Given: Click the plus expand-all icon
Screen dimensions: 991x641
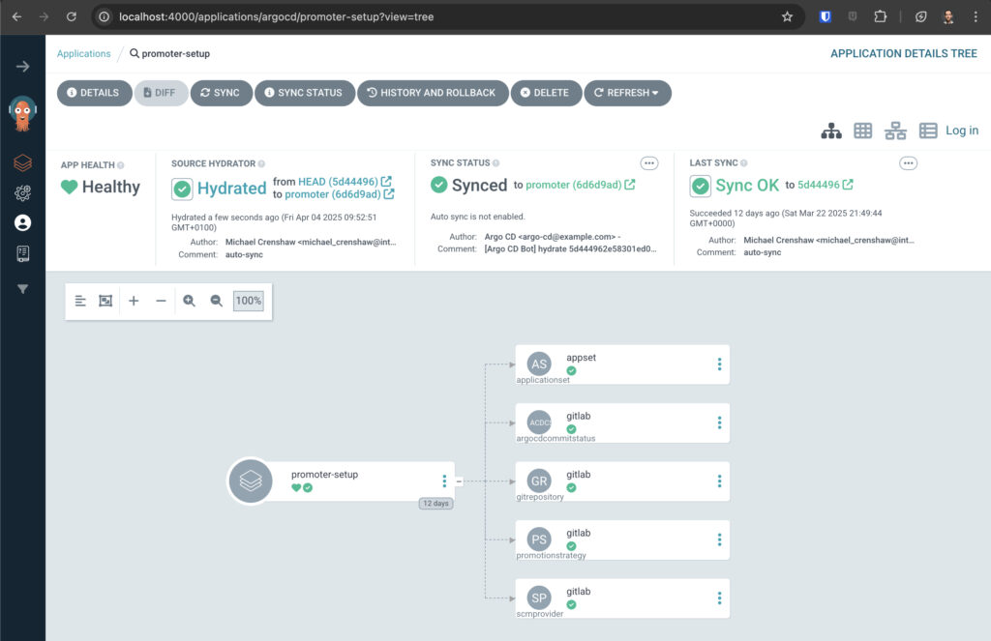Looking at the screenshot, I should point(134,301).
